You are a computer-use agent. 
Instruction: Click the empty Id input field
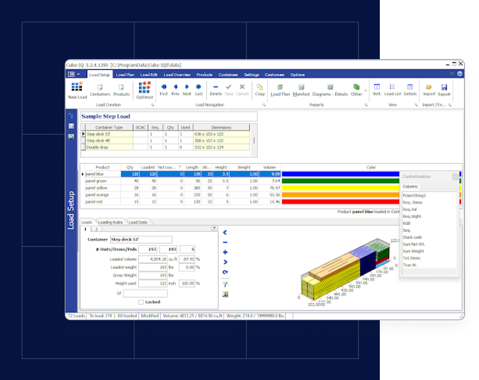(x=145, y=293)
